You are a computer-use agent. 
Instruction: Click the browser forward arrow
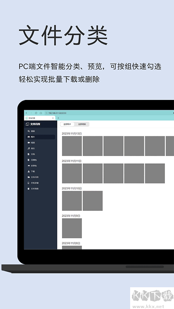(x=31, y=113)
